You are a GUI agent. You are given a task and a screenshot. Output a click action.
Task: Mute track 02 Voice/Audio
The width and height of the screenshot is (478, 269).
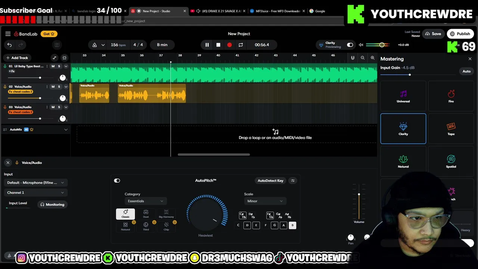(x=53, y=87)
